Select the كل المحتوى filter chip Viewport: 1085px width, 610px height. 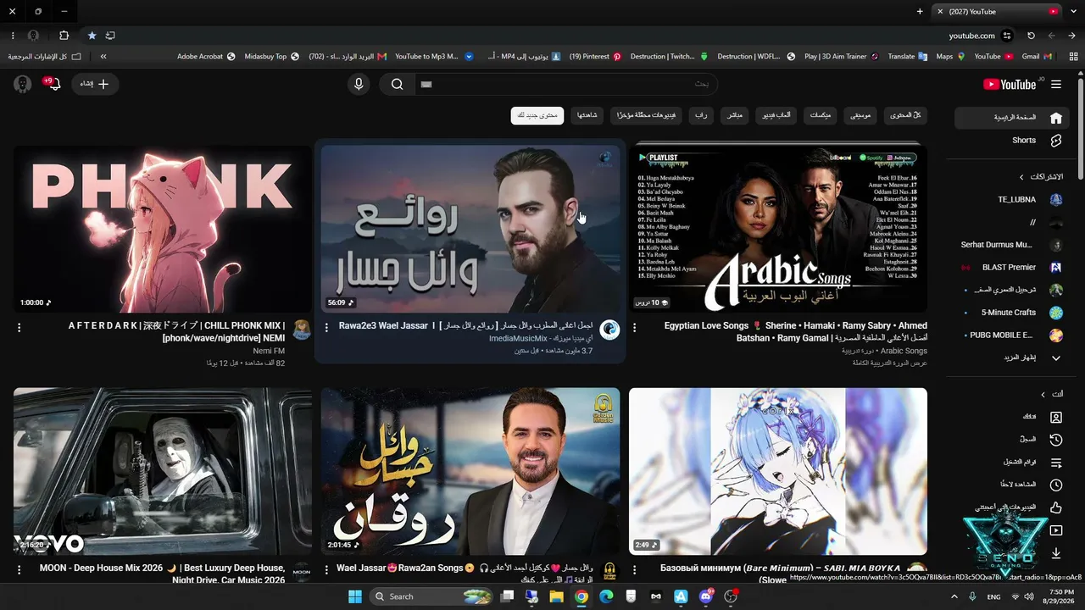(x=905, y=115)
